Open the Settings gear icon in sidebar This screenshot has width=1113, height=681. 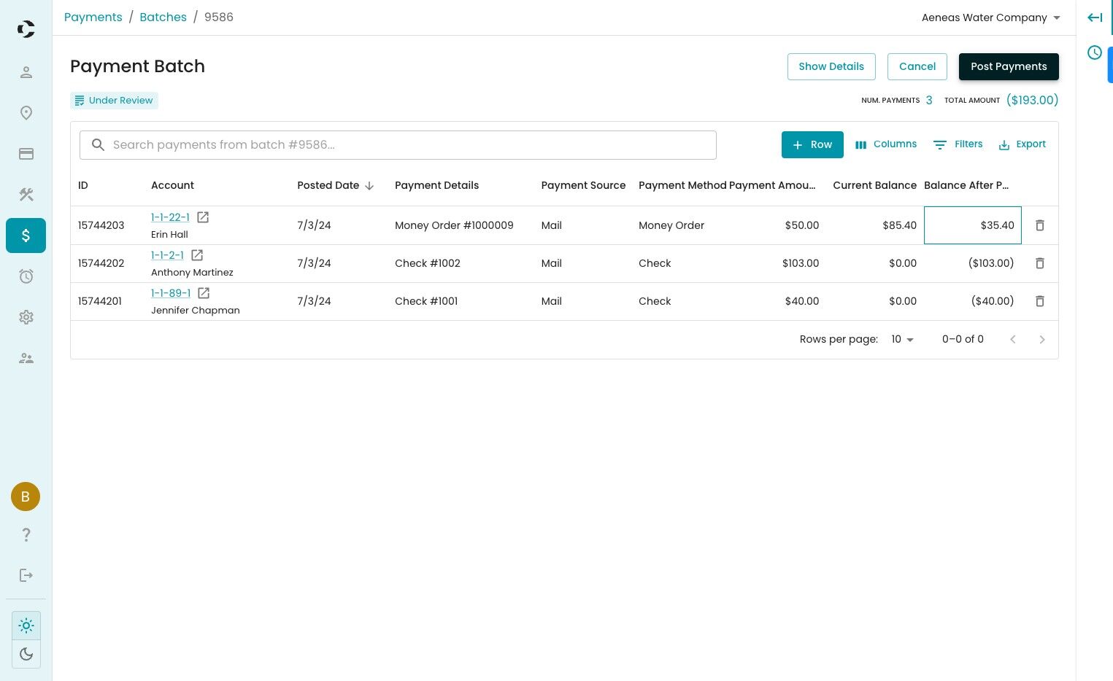pos(26,317)
